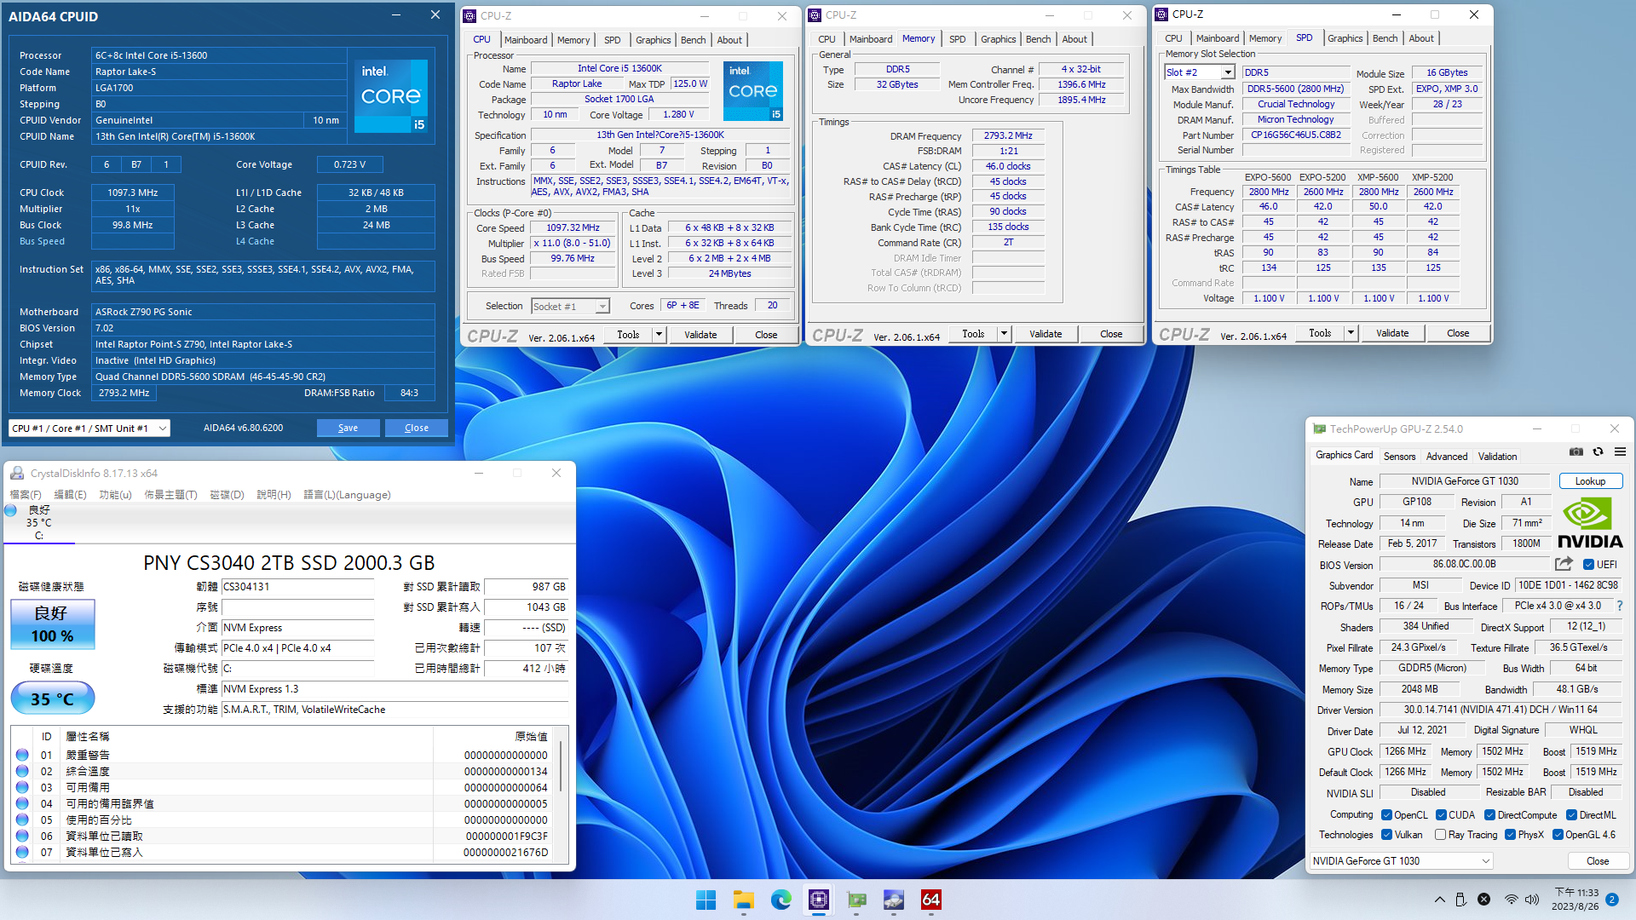Click the blue health status circle for drive C:
The image size is (1636, 920).
pos(11,510)
